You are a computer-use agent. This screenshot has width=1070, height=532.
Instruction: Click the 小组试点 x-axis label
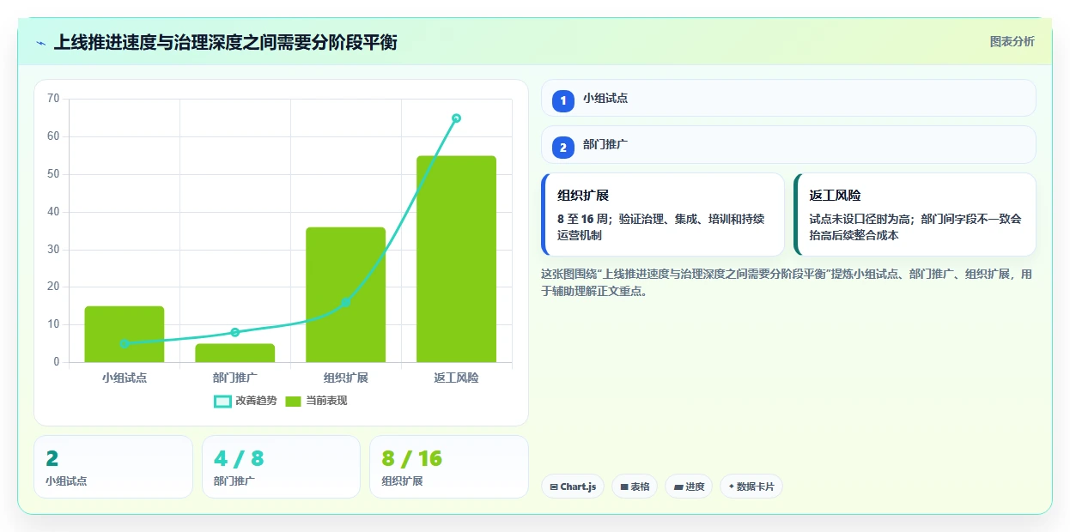[125, 378]
